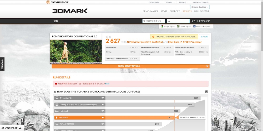Click the Time Measurement Data Not Available notice
Viewport: 263px width, 131px height.
point(174,37)
